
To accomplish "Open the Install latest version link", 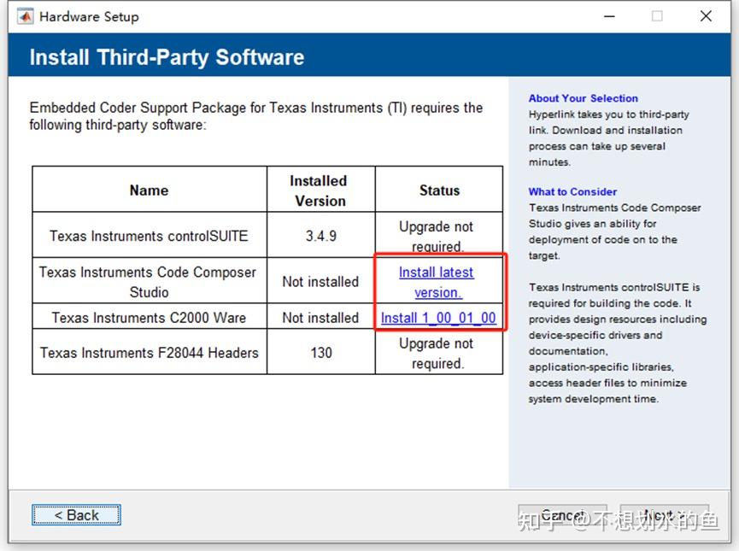I will tap(437, 282).
